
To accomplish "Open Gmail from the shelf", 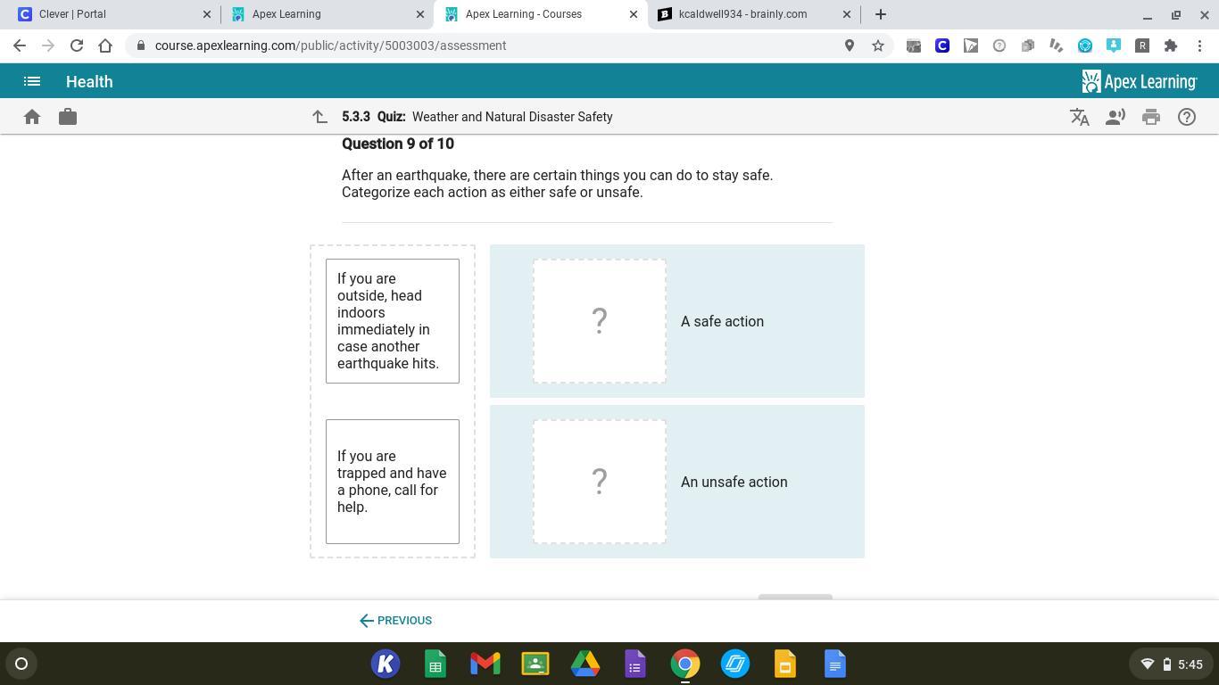I will point(485,664).
